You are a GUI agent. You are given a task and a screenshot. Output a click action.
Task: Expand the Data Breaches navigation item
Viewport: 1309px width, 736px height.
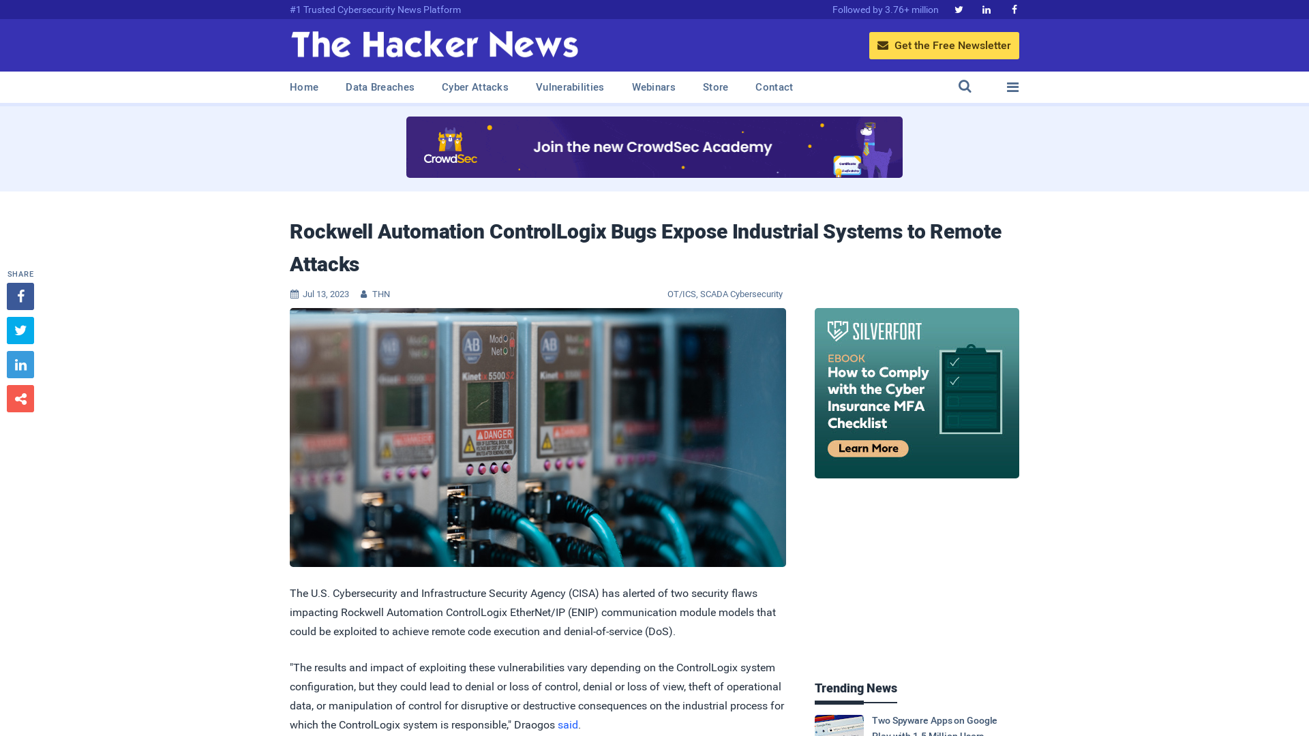click(x=379, y=87)
